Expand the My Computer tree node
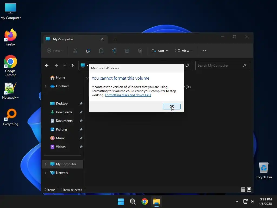The width and height of the screenshot is (277, 208). coord(45,164)
